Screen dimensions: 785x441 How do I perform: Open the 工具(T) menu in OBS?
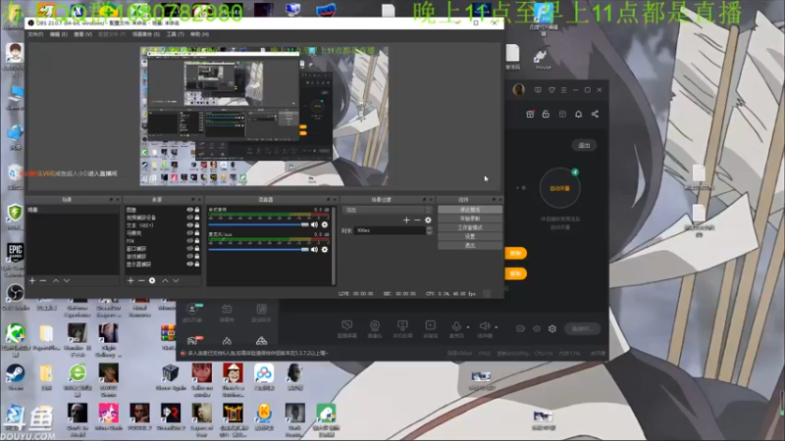pyautogui.click(x=176, y=34)
